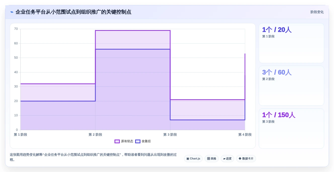The width and height of the screenshot is (334, 172).
Task: Click the y-axis value 30
Action: pyautogui.click(x=16, y=87)
